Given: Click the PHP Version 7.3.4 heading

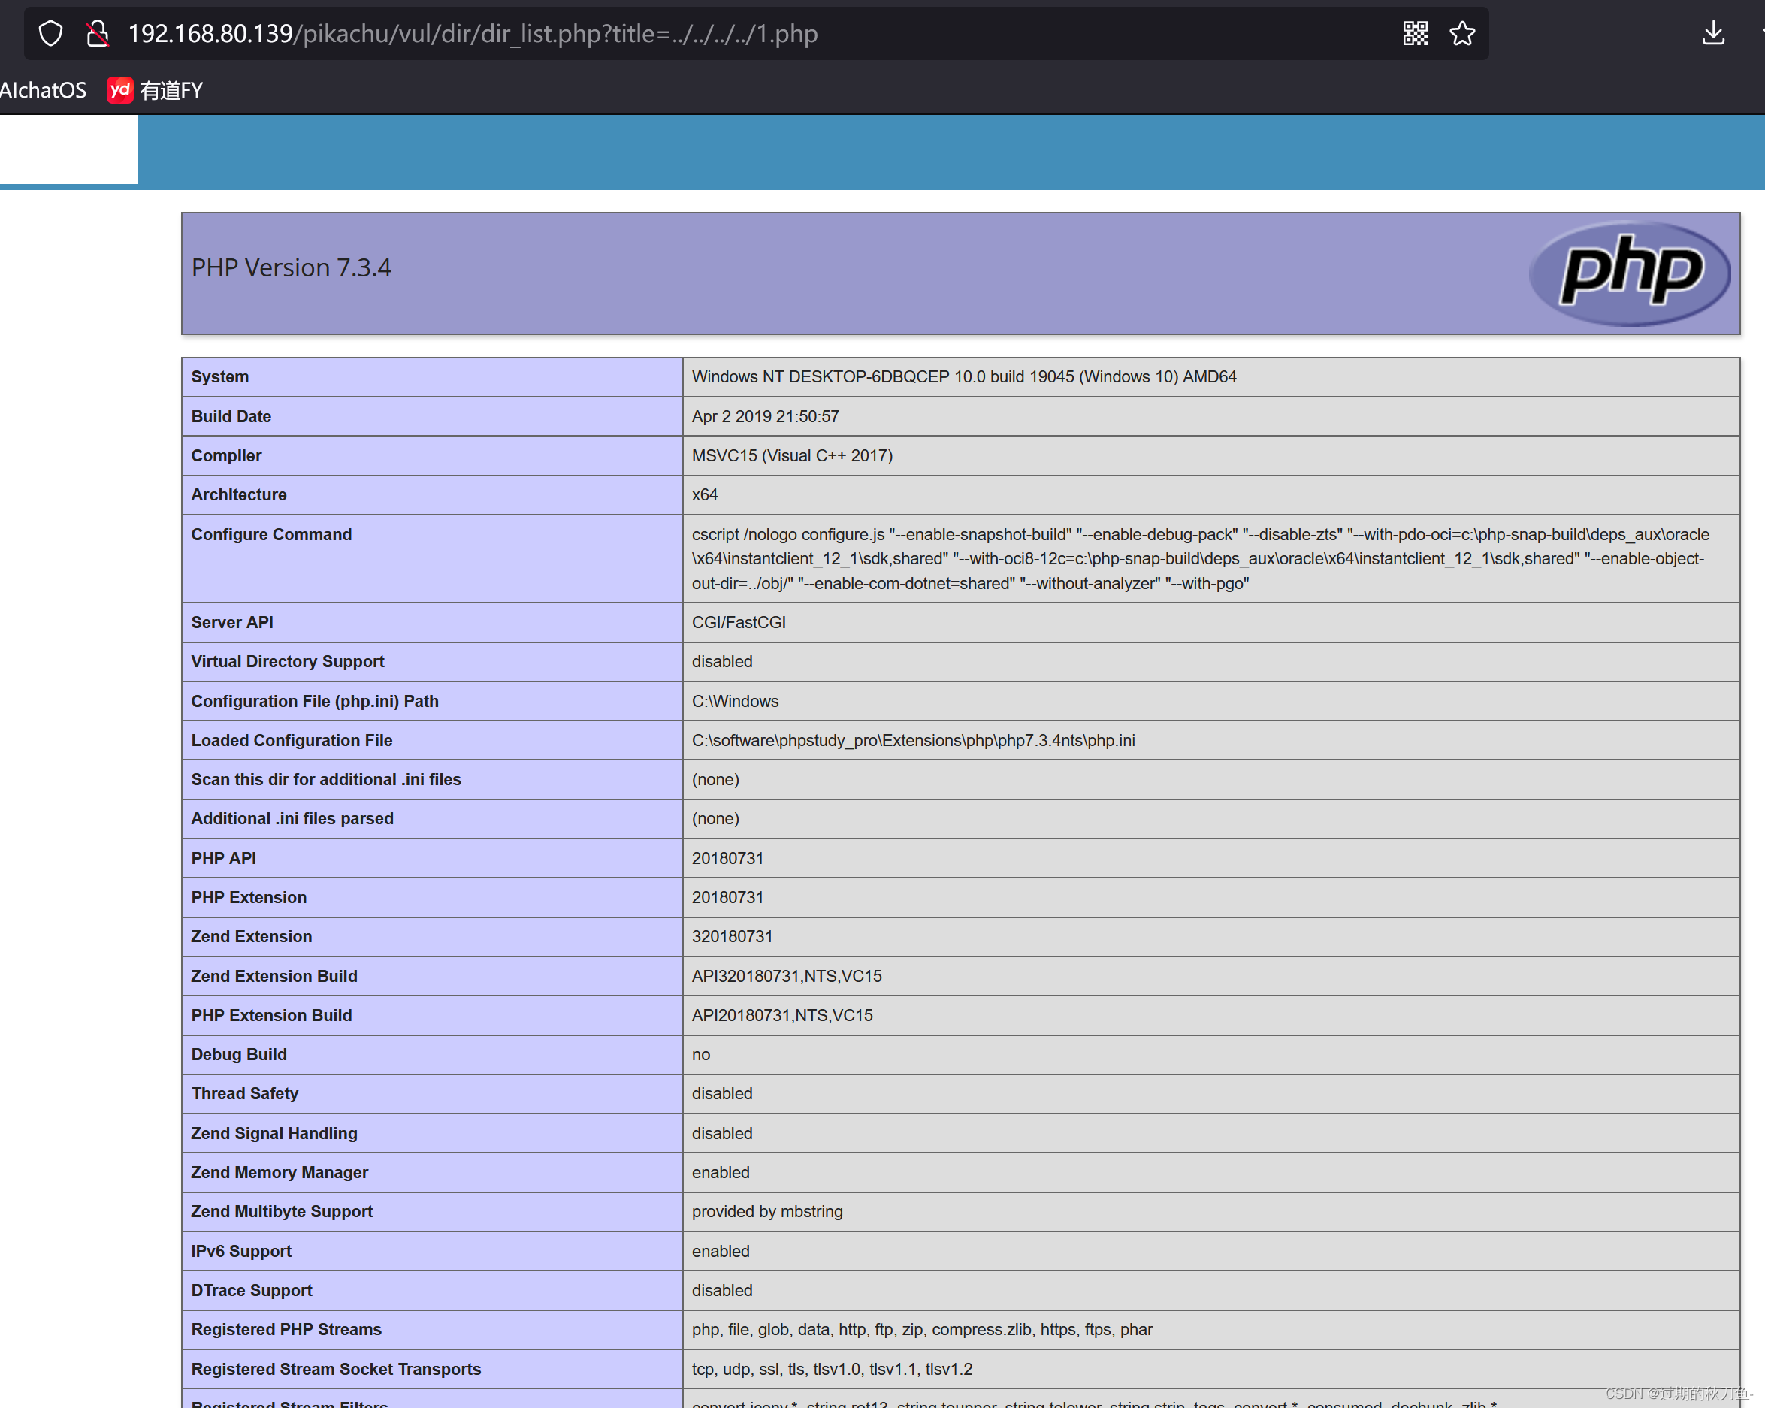Looking at the screenshot, I should tap(292, 267).
